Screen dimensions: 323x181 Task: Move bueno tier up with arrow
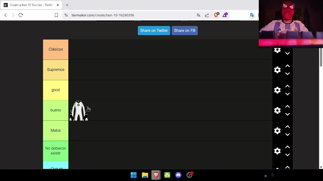287,107
